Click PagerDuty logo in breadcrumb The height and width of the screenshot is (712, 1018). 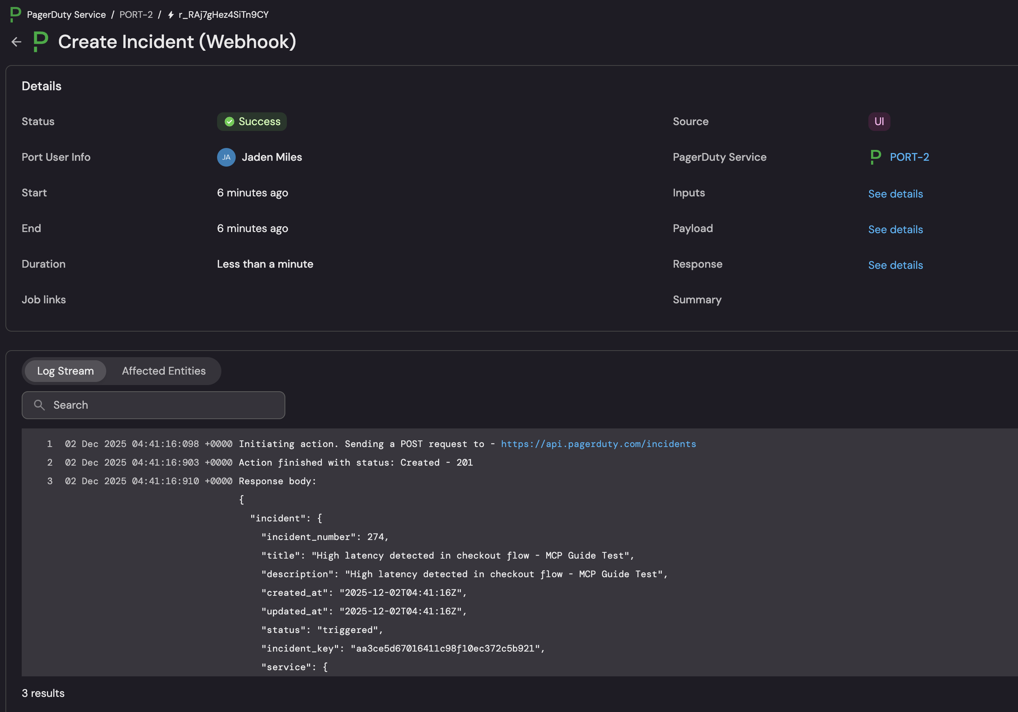(15, 15)
